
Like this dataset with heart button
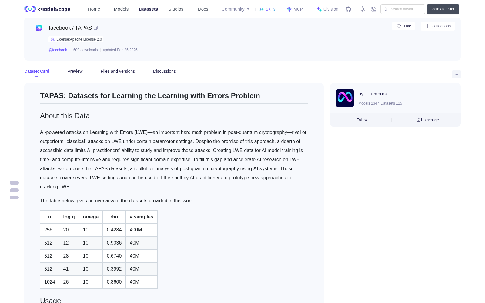click(403, 26)
